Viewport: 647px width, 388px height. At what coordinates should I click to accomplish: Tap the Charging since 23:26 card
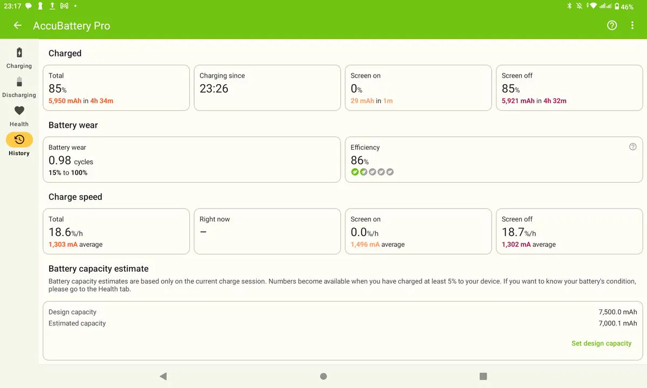[267, 88]
